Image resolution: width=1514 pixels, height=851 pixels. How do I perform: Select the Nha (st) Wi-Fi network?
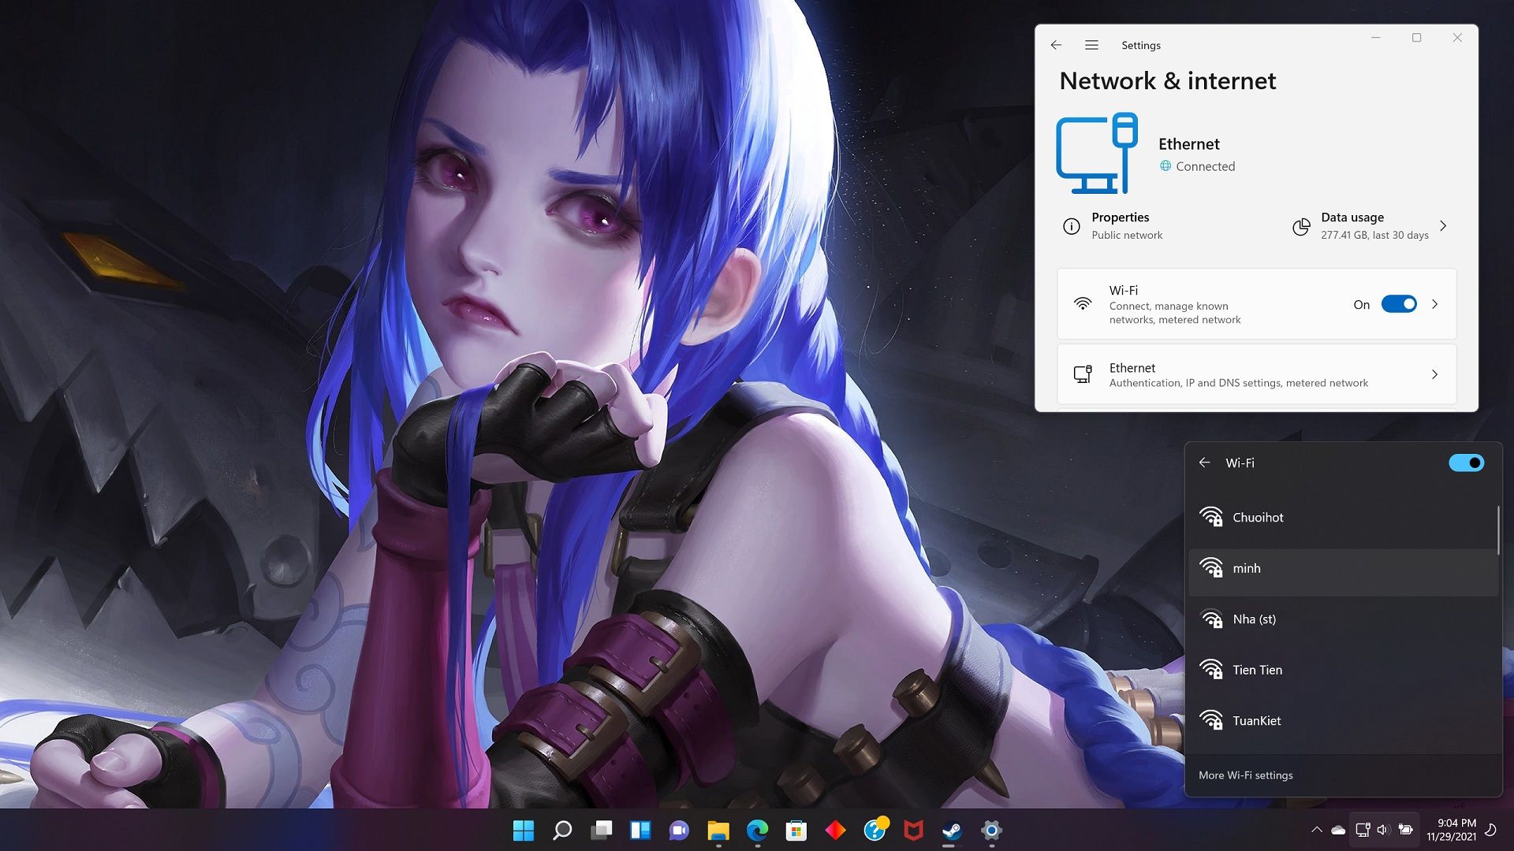[x=1343, y=619]
